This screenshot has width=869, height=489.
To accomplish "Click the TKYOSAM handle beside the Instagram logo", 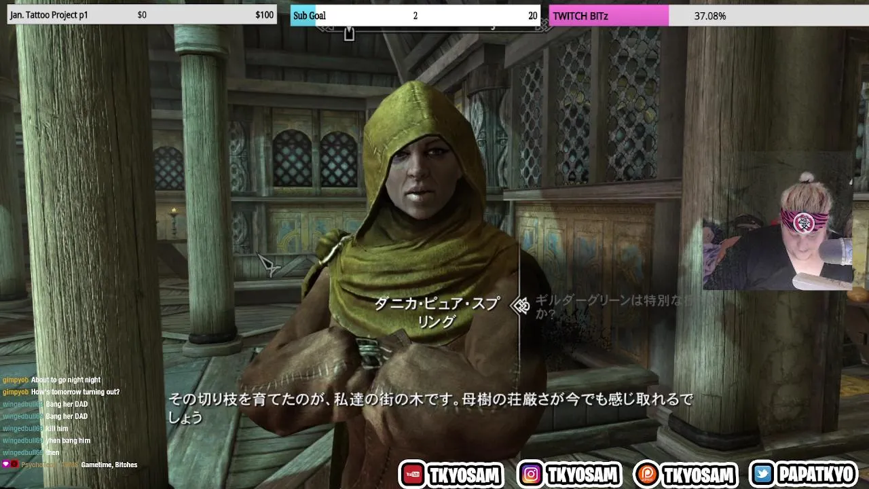I will point(582,475).
